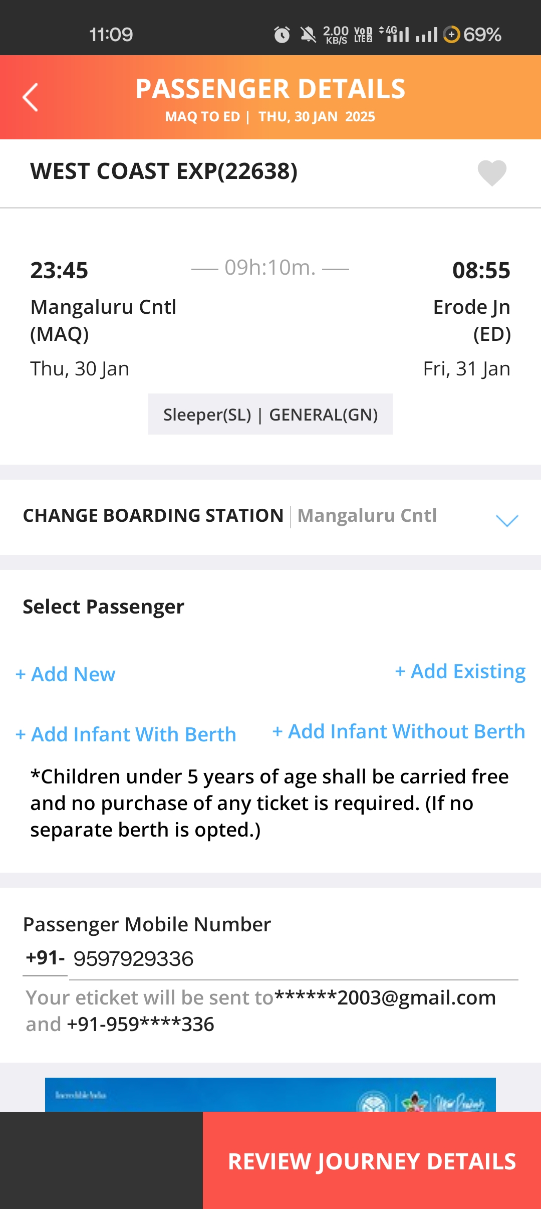541x1209 pixels.
Task: Select Add Infant With Berth
Action: pyautogui.click(x=126, y=734)
